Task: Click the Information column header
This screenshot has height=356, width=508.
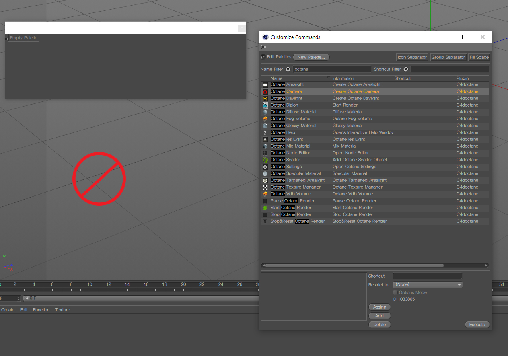Action: [362, 78]
